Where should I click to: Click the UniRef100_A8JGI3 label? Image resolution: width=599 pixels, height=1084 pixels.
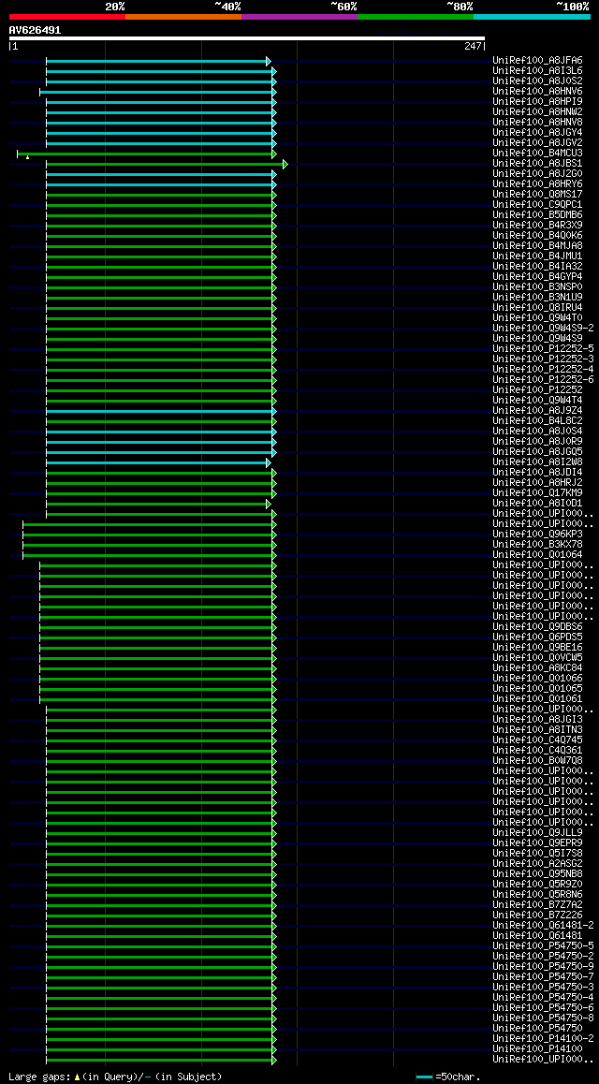click(537, 719)
